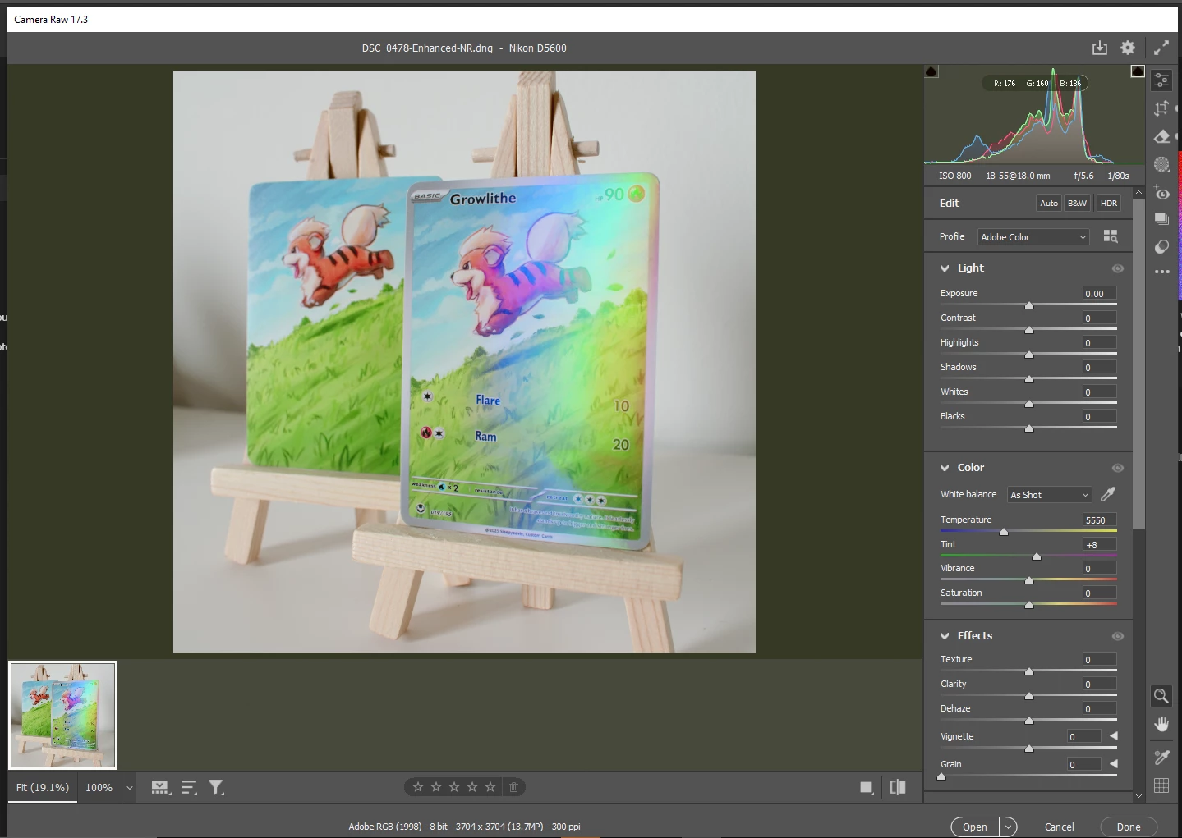Toggle the HDR edit mode
The height and width of the screenshot is (838, 1182).
(1109, 204)
